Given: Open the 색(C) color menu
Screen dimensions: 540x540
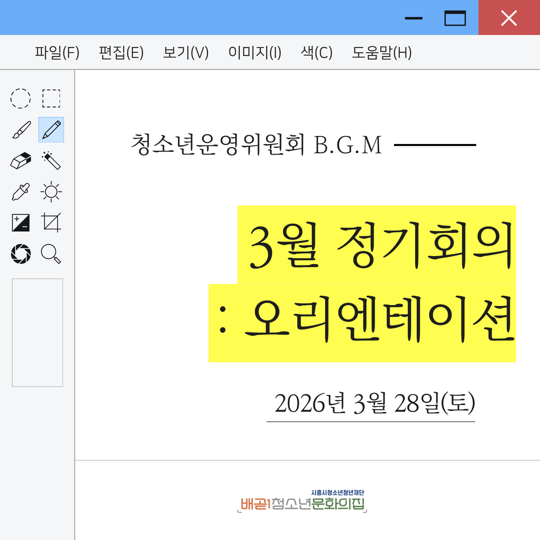Looking at the screenshot, I should coord(316,52).
